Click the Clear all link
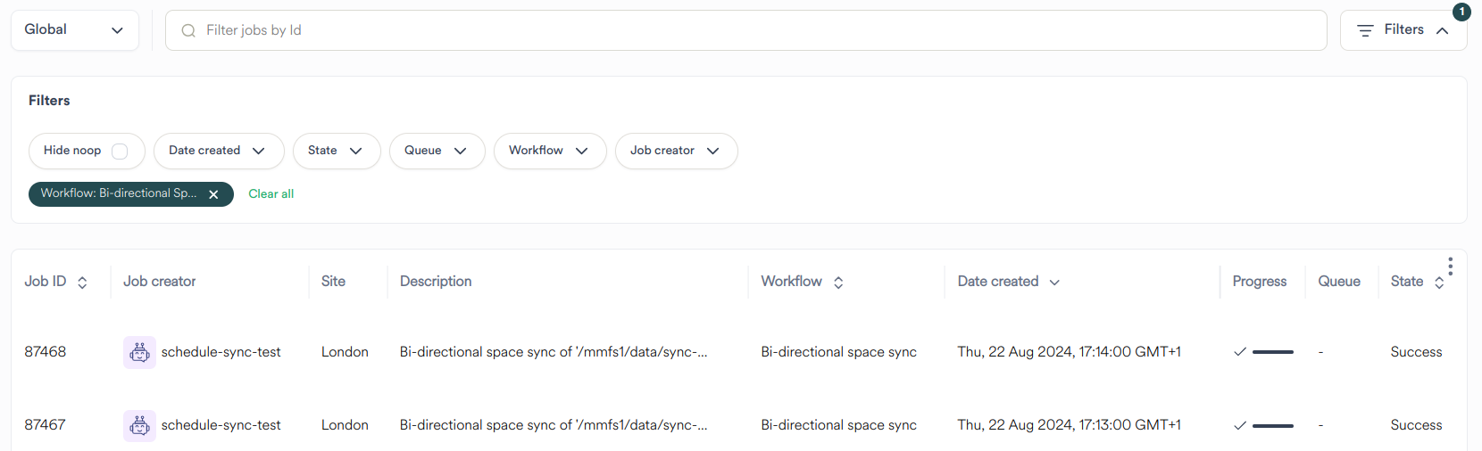 coord(271,194)
